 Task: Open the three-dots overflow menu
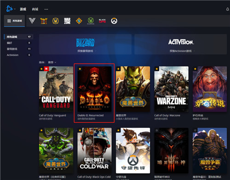(x=46, y=9)
